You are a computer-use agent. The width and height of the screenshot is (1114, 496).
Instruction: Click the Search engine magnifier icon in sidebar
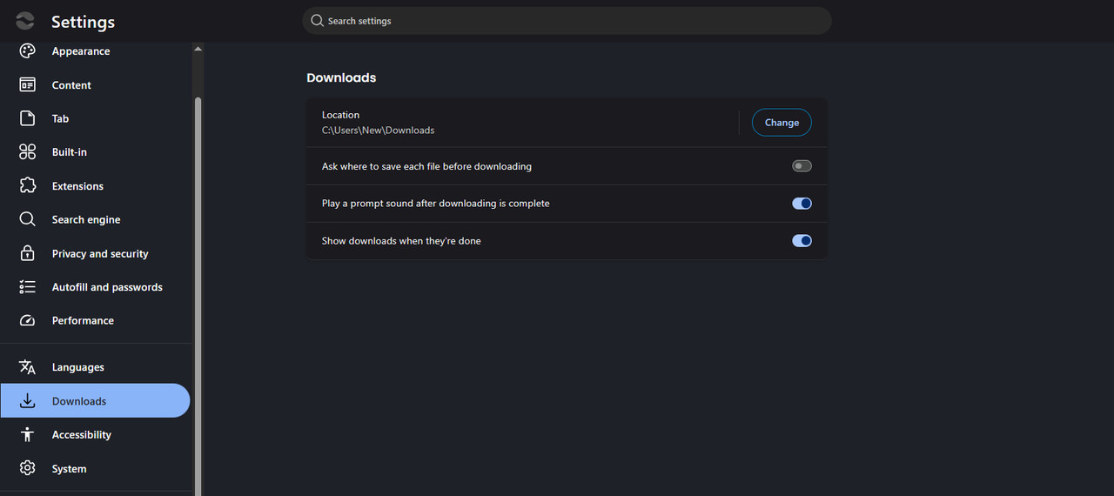pyautogui.click(x=27, y=219)
